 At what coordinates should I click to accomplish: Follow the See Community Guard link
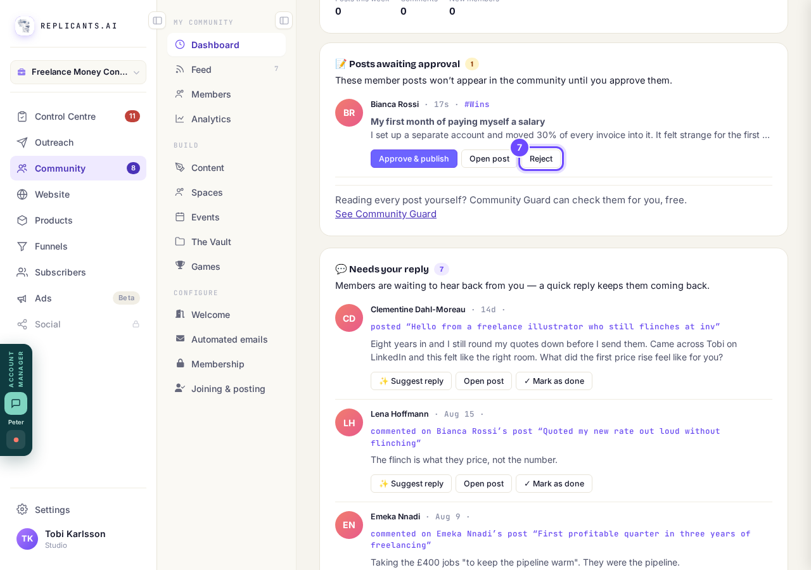tap(386, 214)
